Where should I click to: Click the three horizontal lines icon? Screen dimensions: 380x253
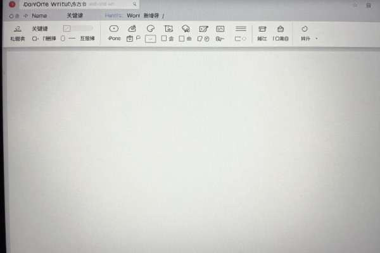coord(241,29)
